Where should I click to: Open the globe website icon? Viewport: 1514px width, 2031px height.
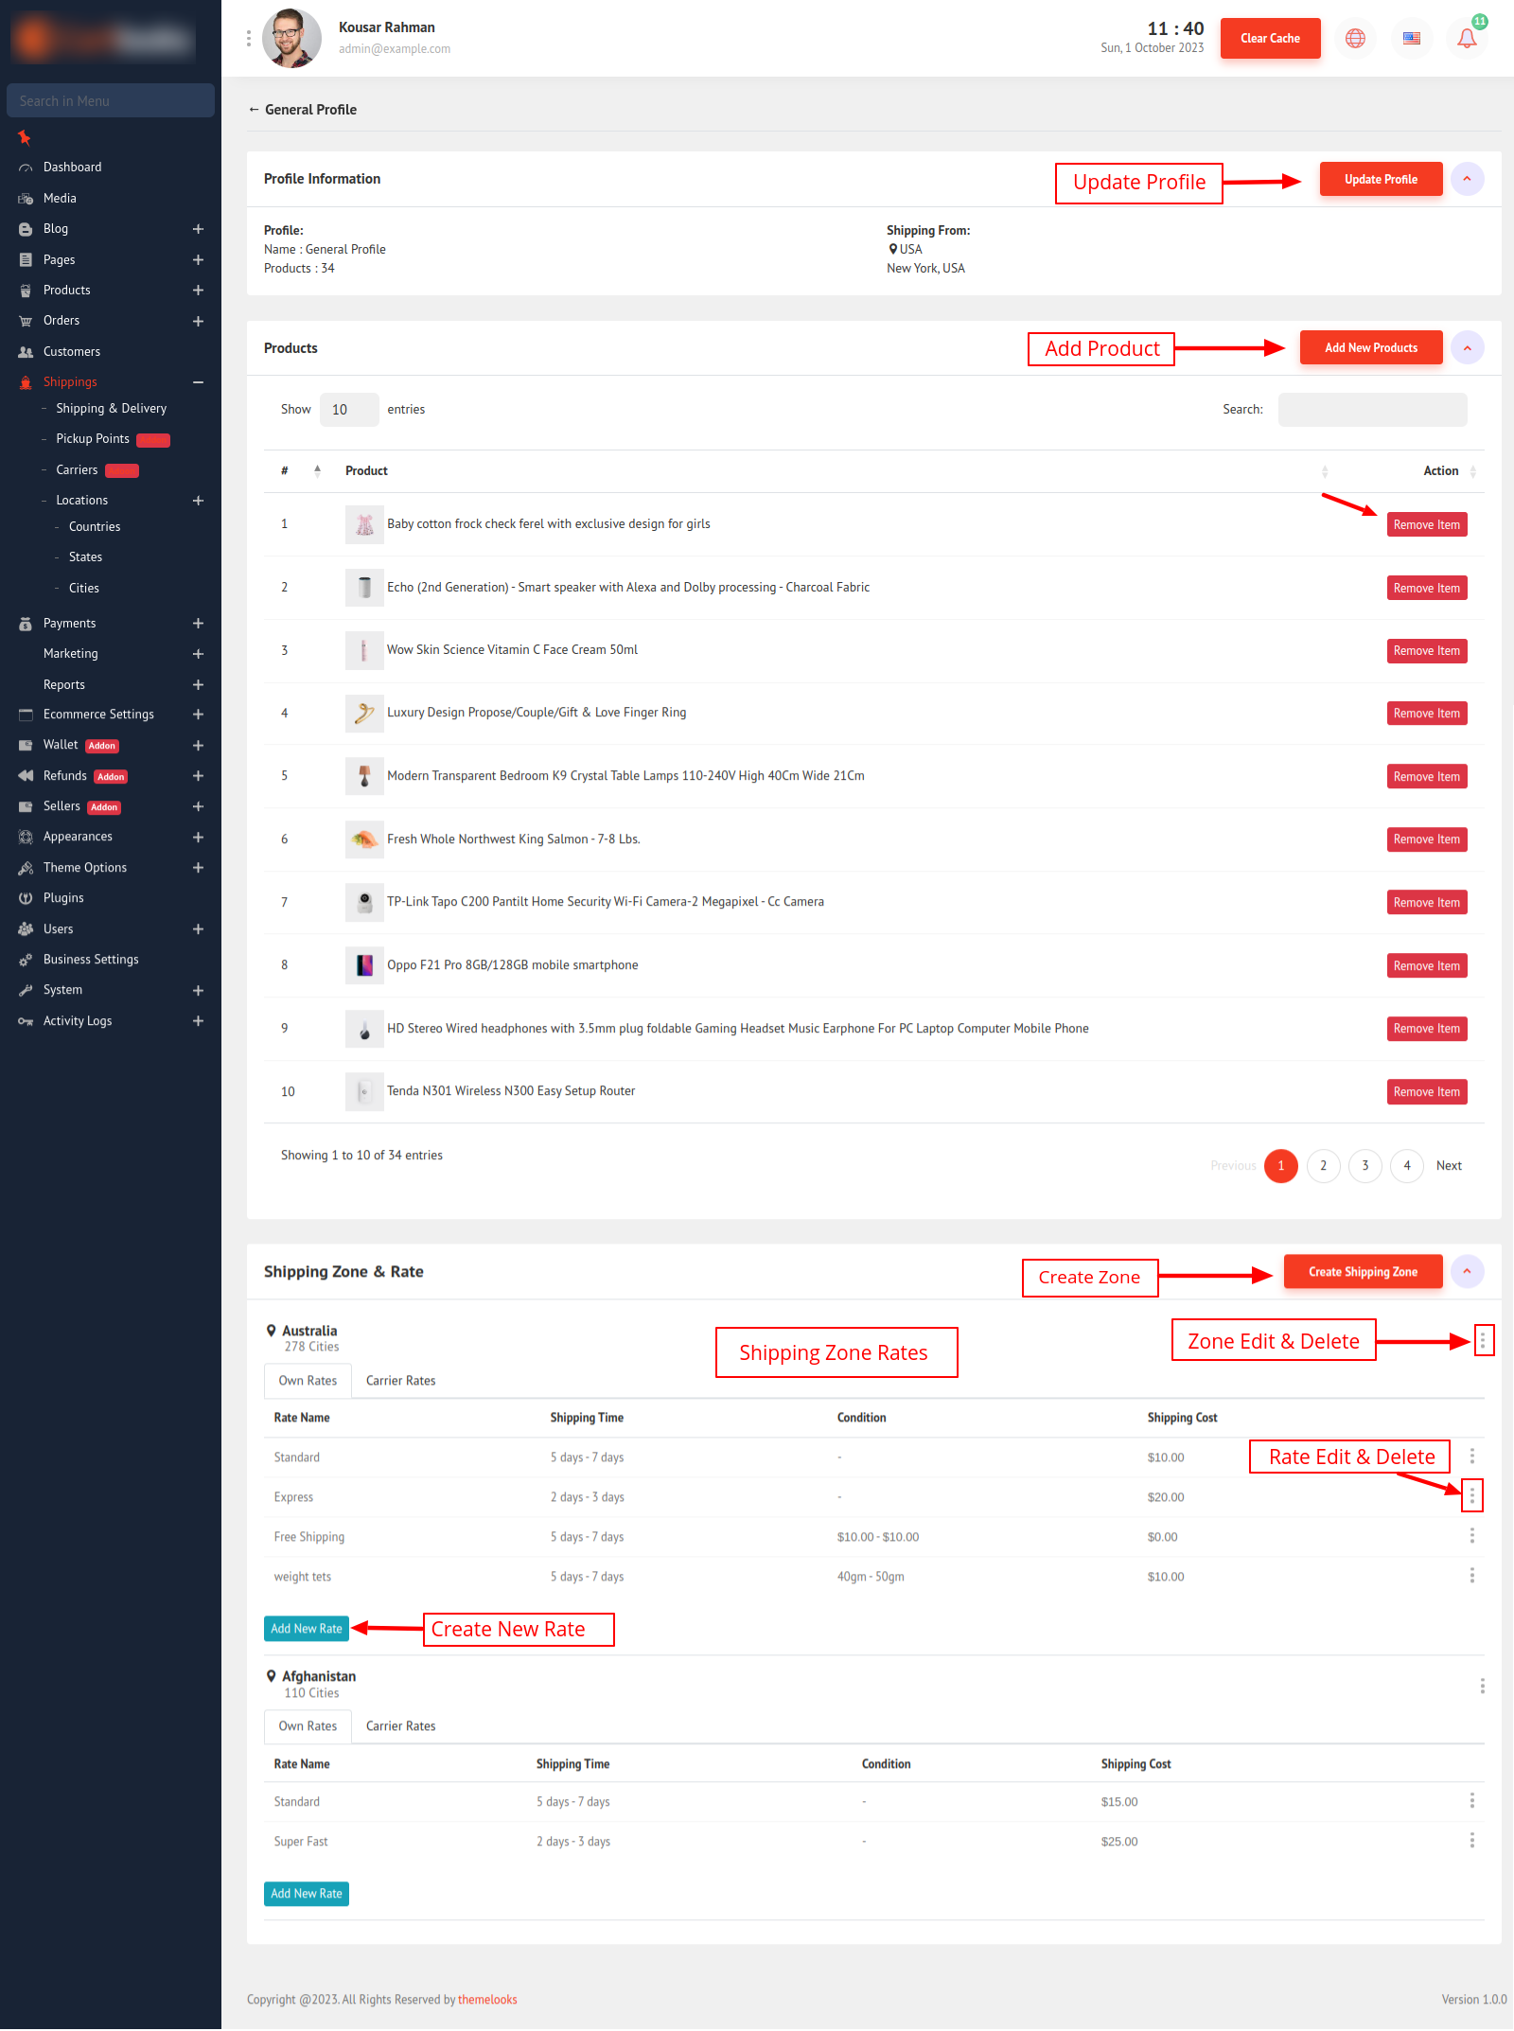[1355, 39]
